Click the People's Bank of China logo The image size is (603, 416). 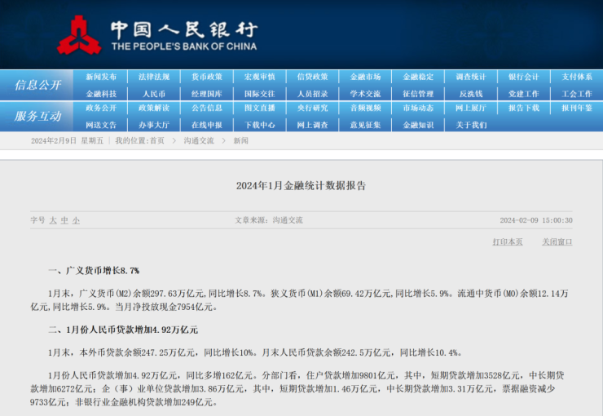pos(79,34)
